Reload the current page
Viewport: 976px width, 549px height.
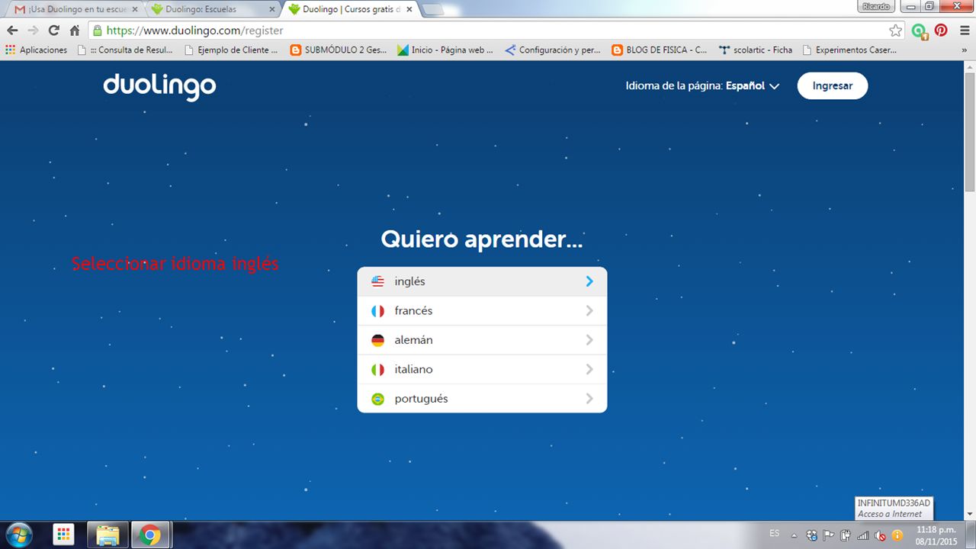pos(53,30)
